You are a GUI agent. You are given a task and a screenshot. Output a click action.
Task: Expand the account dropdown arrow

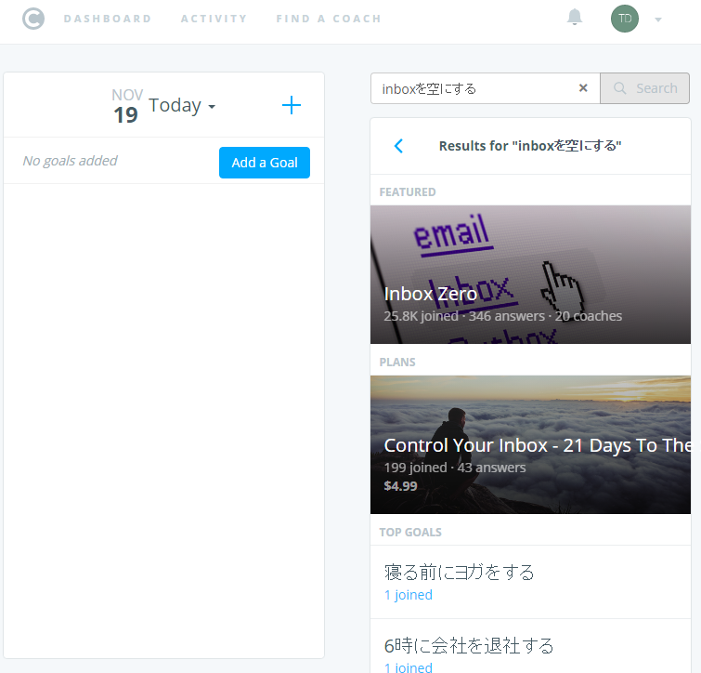(x=658, y=20)
